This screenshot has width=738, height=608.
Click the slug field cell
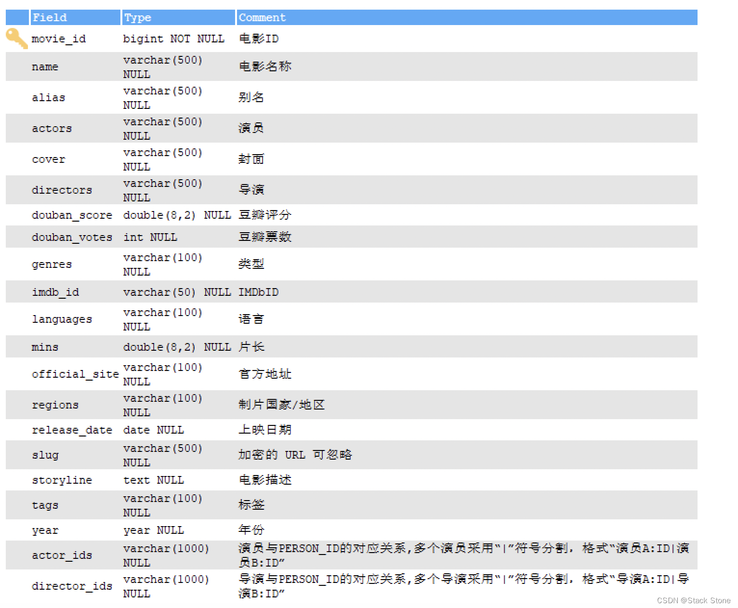pyautogui.click(x=45, y=455)
